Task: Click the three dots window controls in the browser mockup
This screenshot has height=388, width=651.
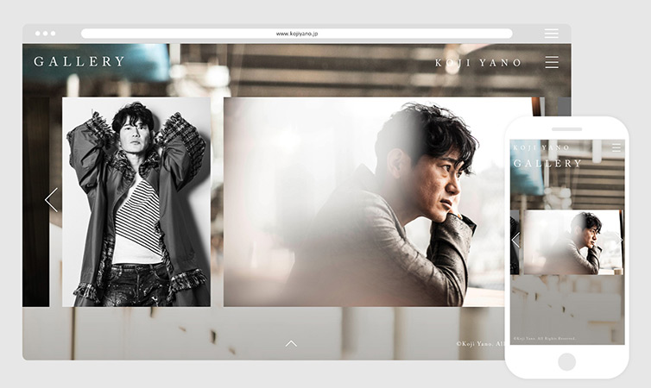Action: 45,34
